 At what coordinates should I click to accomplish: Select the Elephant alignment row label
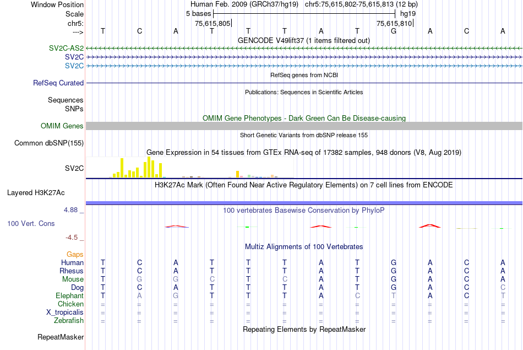(69, 295)
